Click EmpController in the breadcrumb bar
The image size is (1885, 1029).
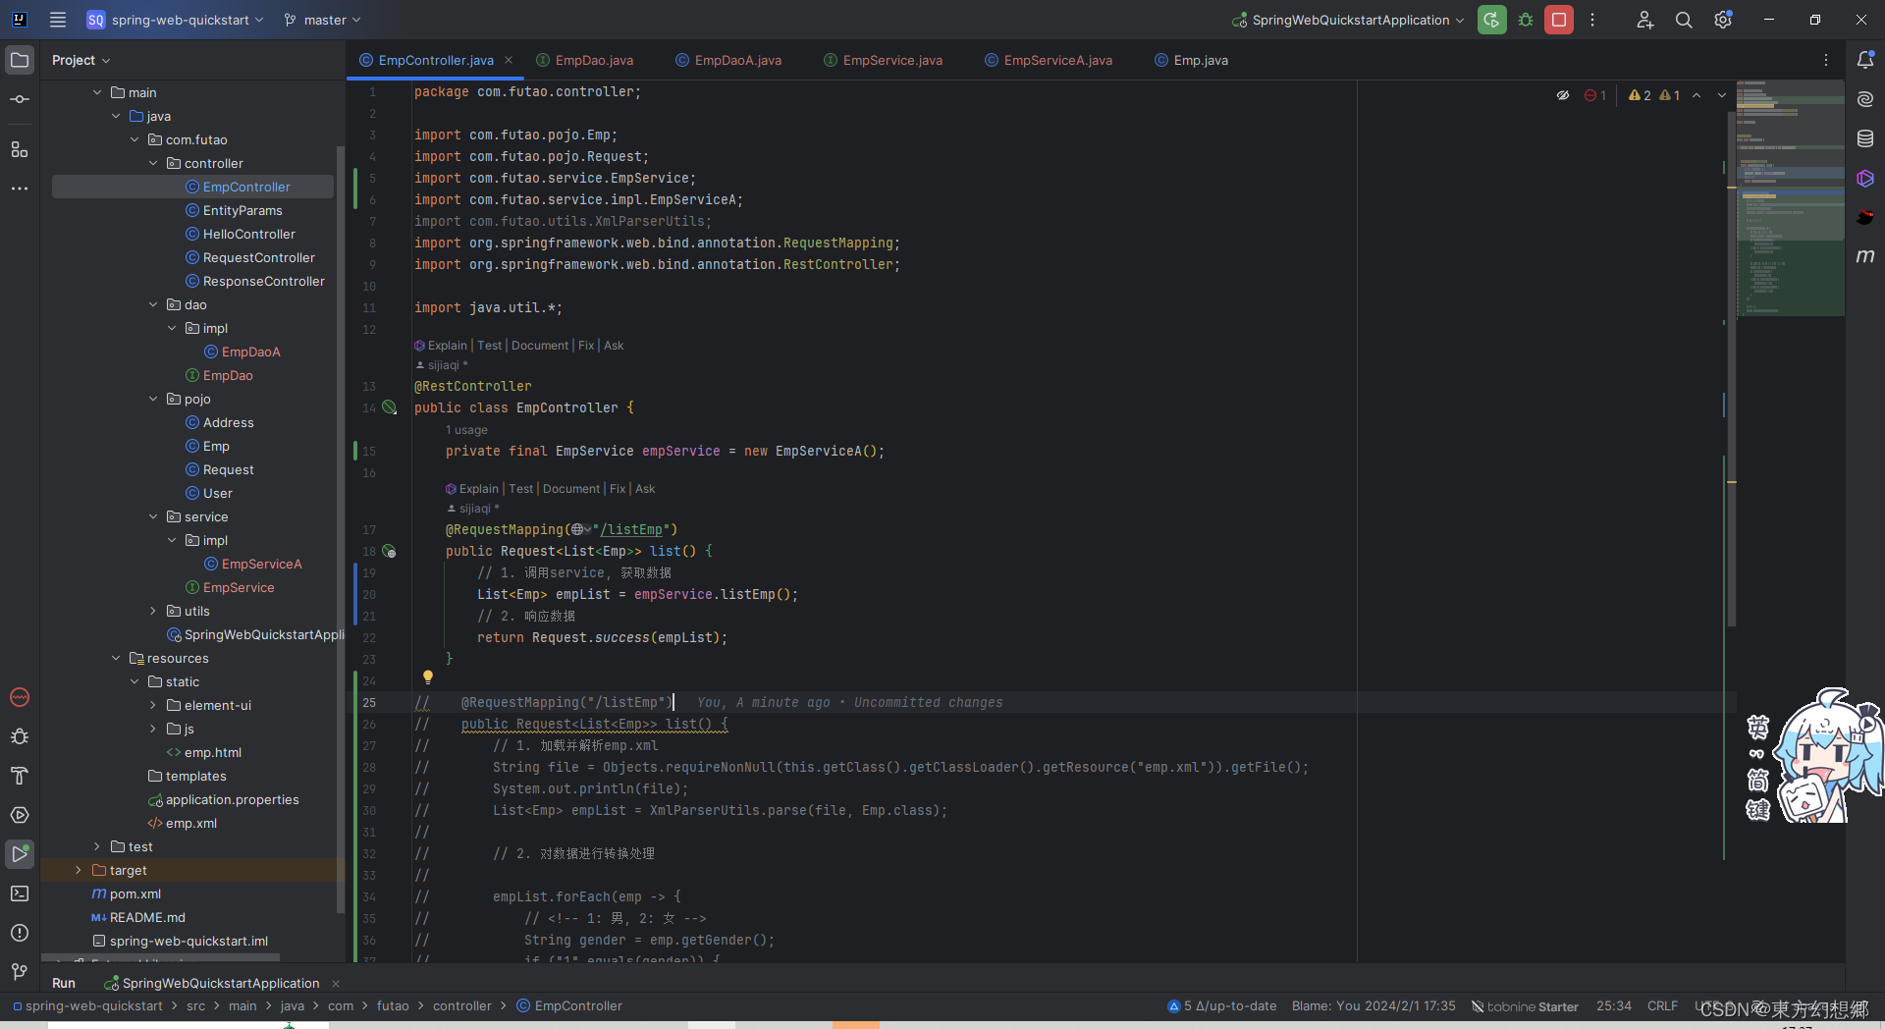(x=569, y=1006)
